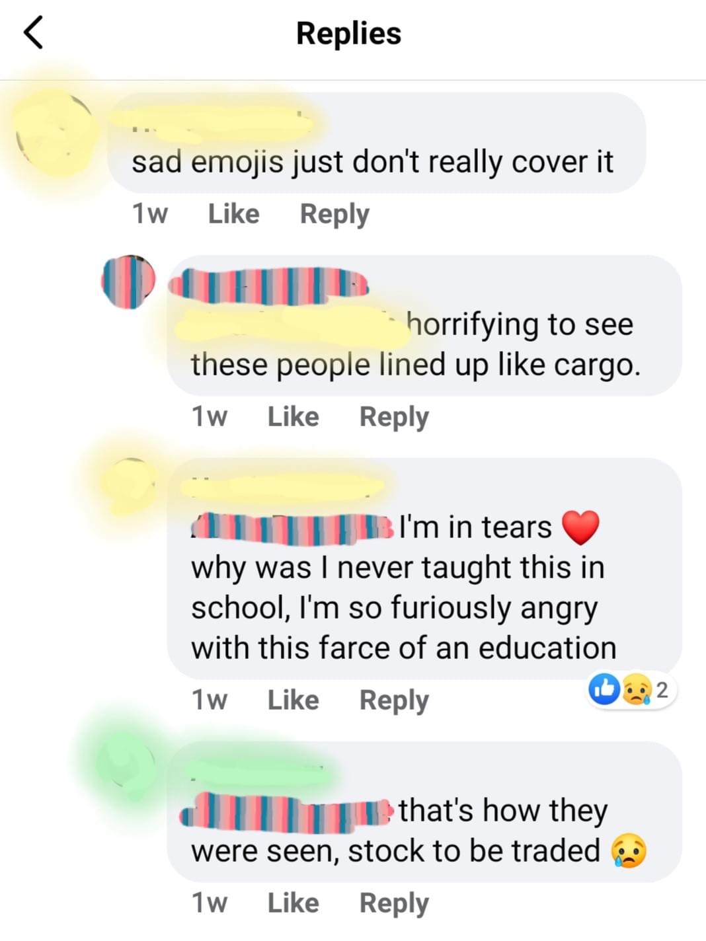Screen dimensions: 706x941
Task: Open the thumbs-up reaction icon on the tears comment
Action: point(604,690)
